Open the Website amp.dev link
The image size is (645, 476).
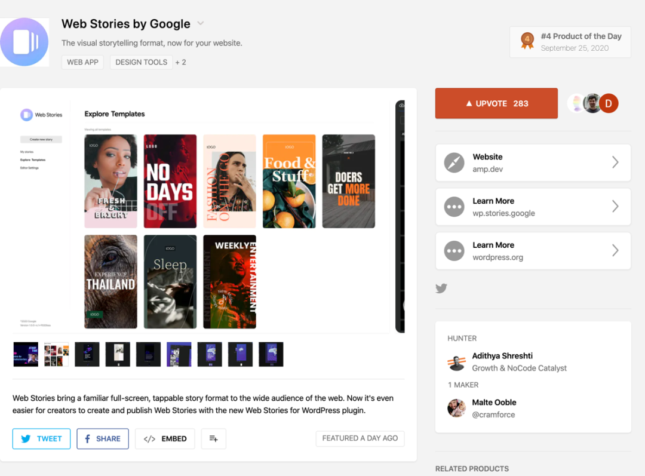[533, 162]
